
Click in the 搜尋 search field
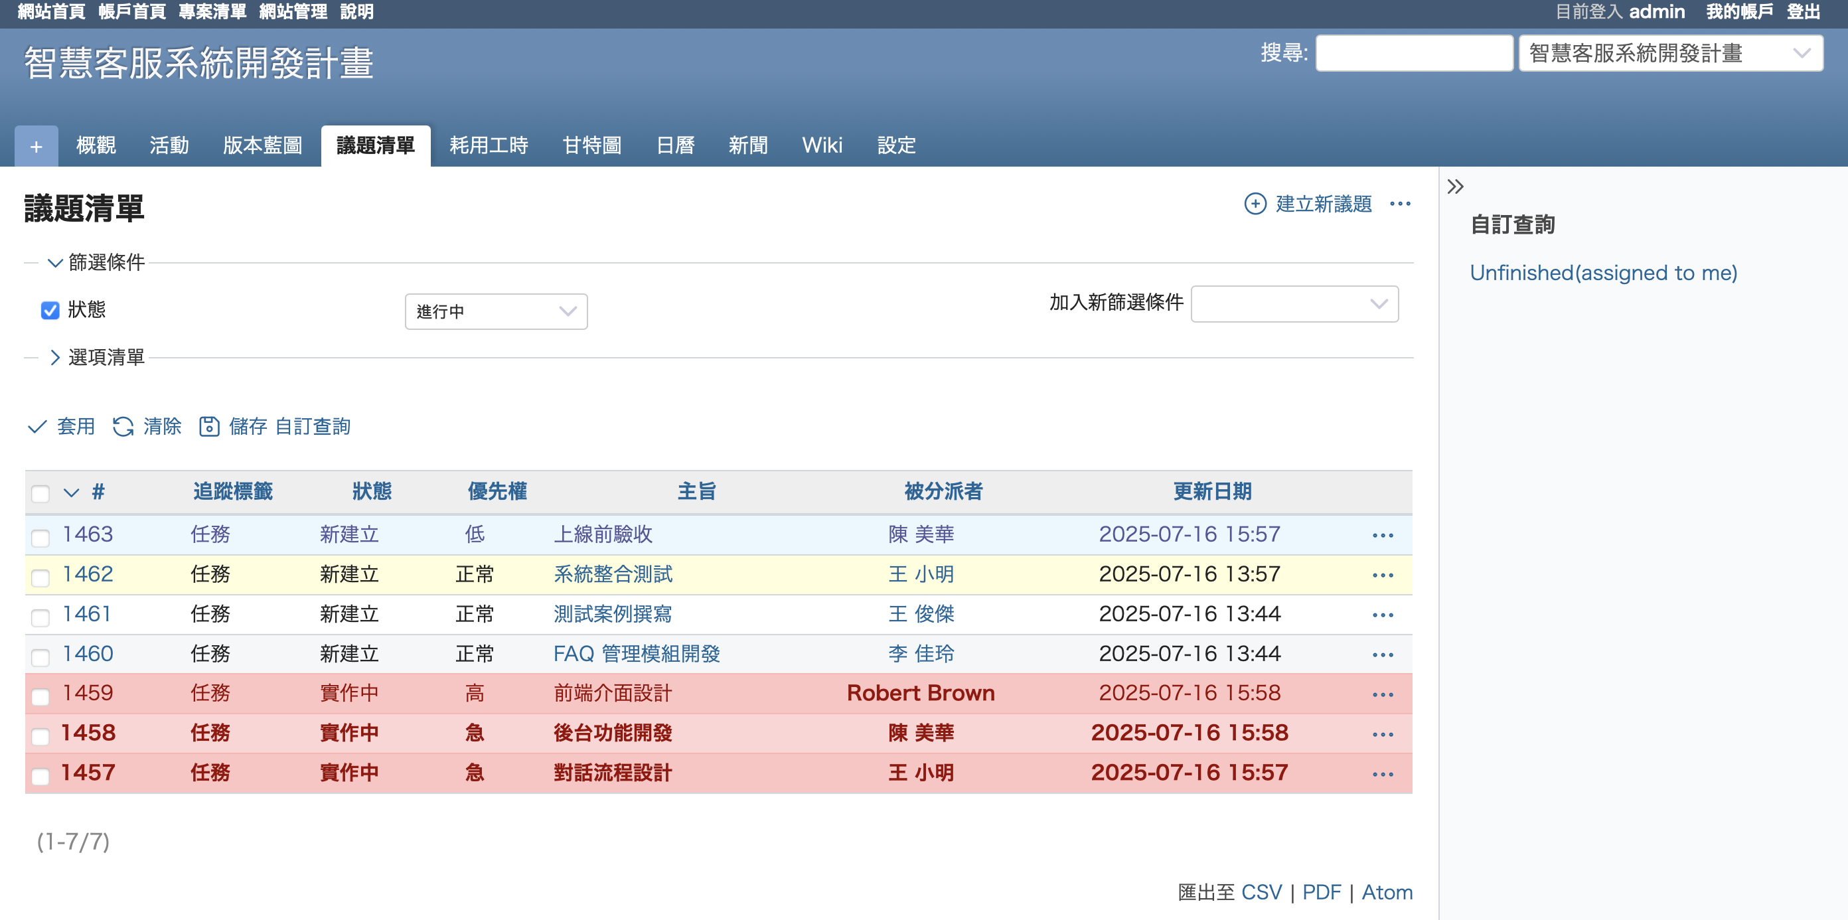click(1414, 54)
